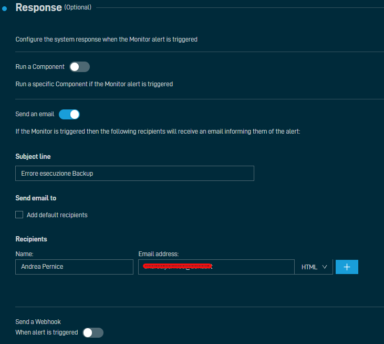Click the 'Send email to' heading

(36, 198)
